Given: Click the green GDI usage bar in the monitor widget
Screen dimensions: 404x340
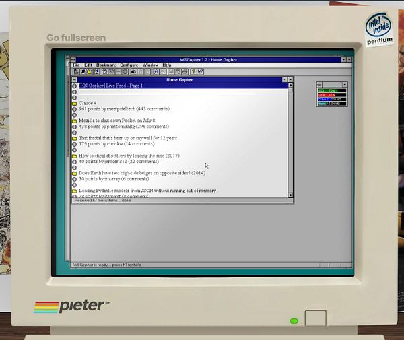Looking at the screenshot, I should click(332, 90).
